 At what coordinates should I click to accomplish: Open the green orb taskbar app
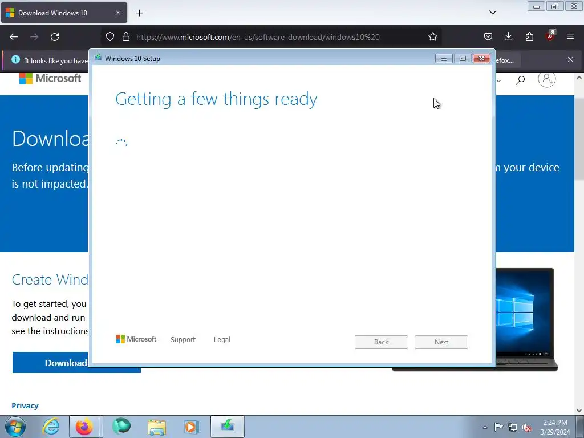(x=121, y=427)
